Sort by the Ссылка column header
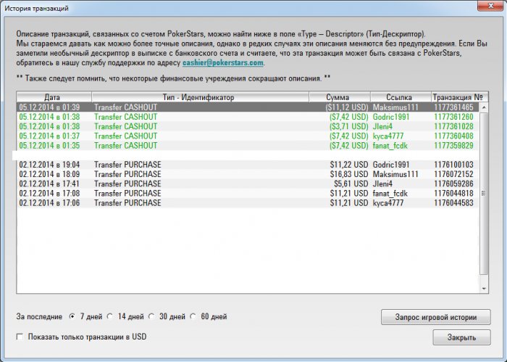 (x=399, y=97)
